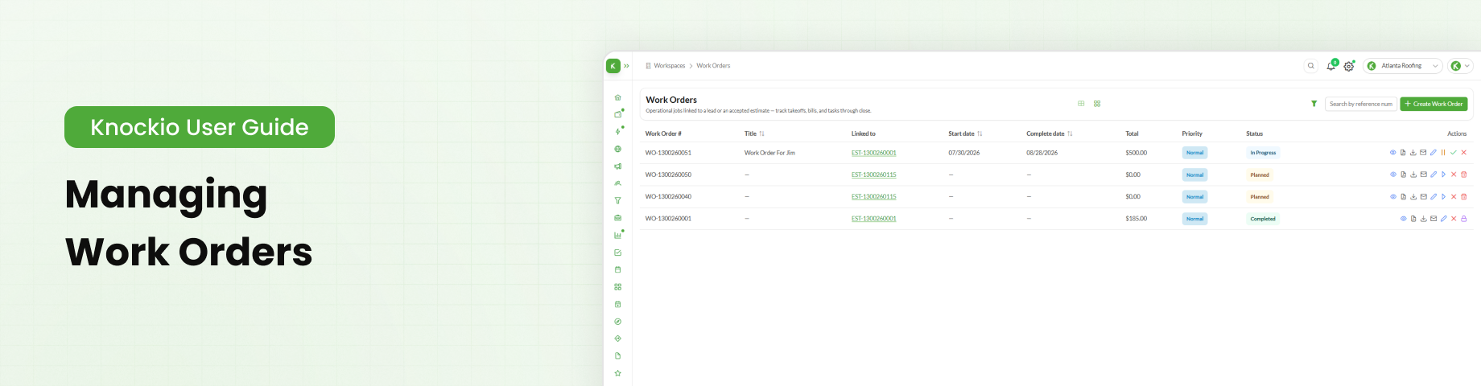Viewport: 1481px width, 386px height.
Task: Open the document icon in the sidebar
Action: [617, 355]
